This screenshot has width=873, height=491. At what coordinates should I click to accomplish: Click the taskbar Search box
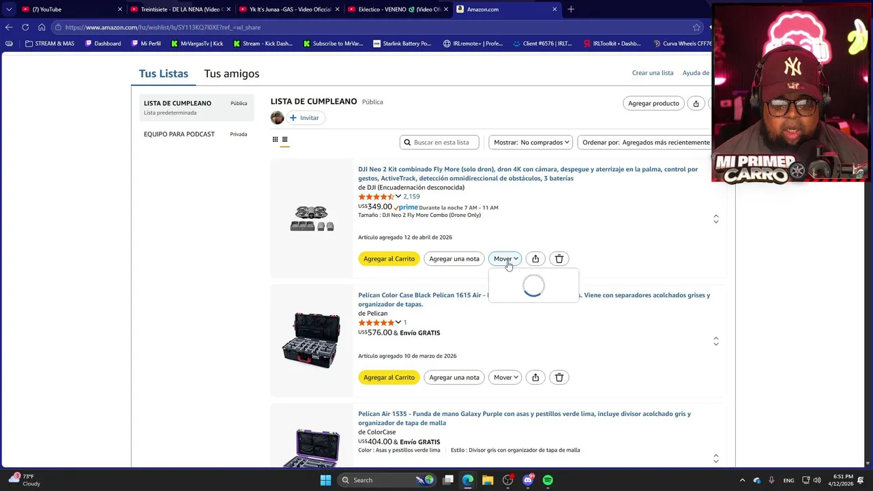(x=387, y=480)
